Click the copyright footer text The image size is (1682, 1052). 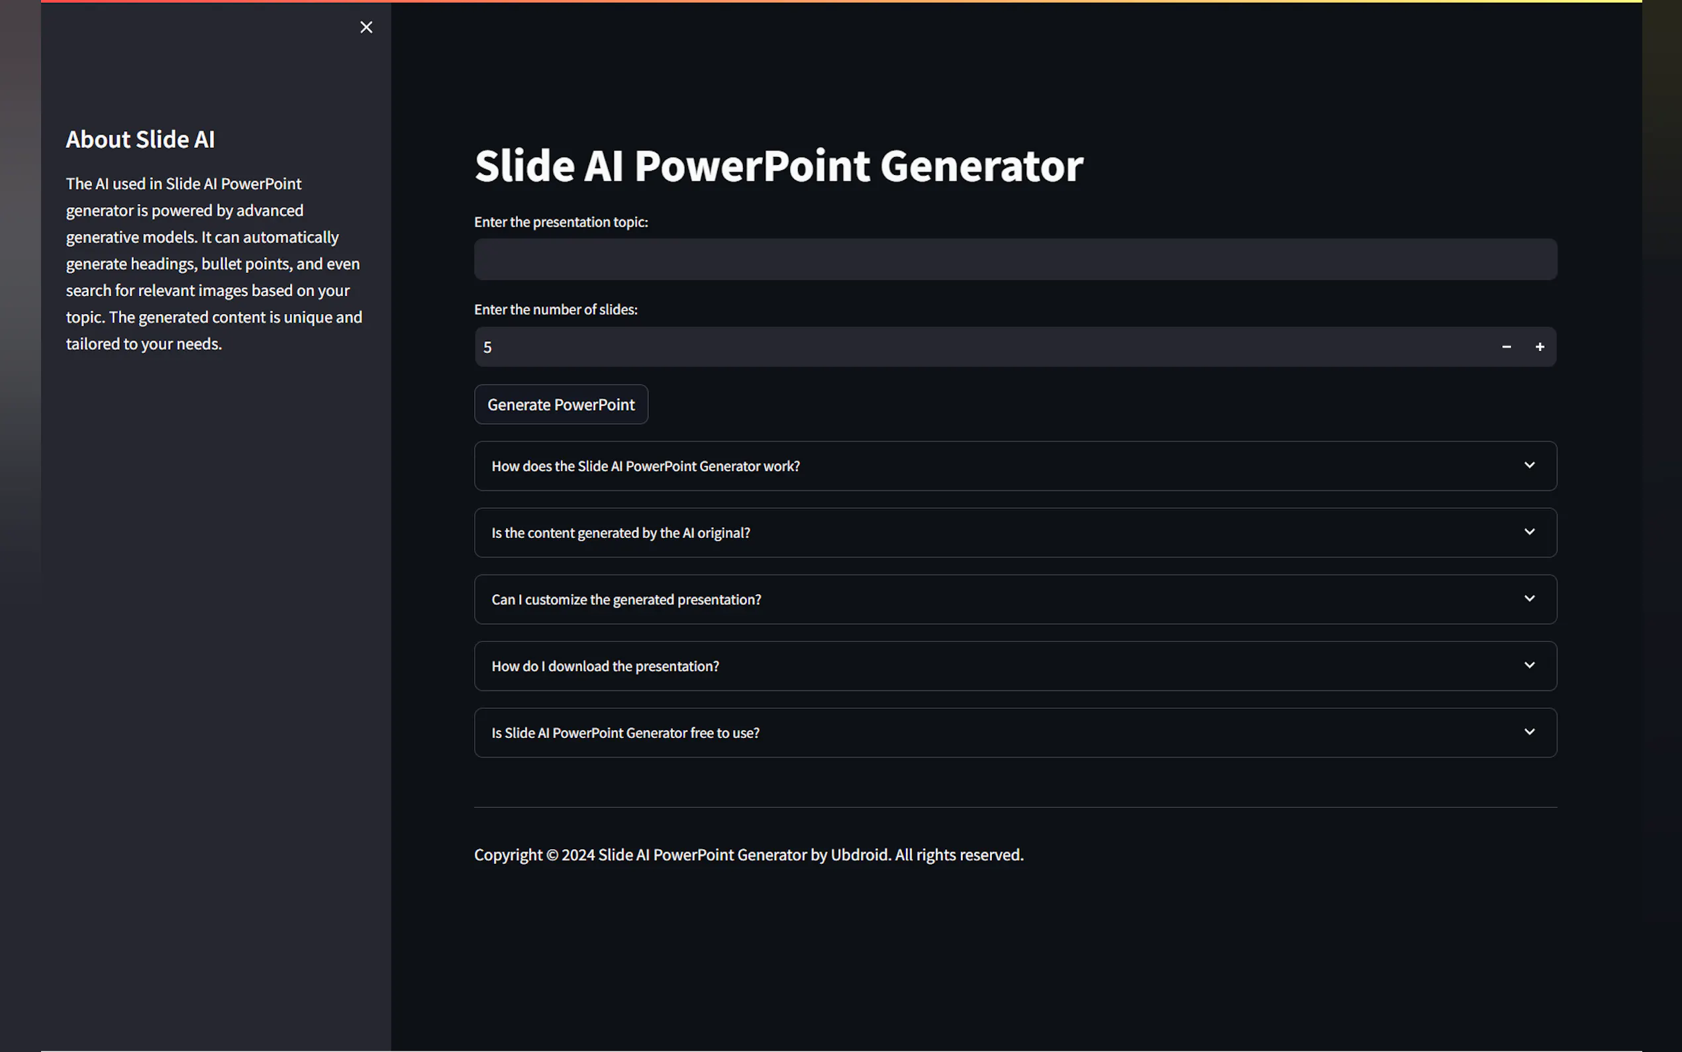[748, 855]
